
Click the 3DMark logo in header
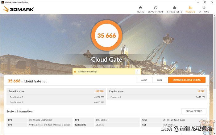pyautogui.click(x=18, y=9)
